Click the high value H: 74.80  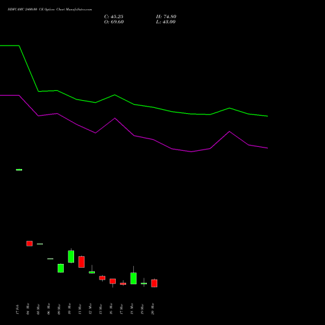(166, 17)
